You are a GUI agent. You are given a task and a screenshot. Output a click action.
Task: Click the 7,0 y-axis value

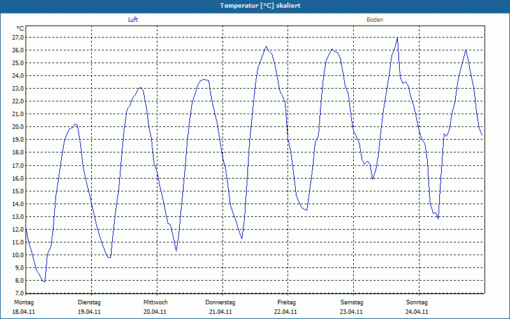click(x=19, y=293)
